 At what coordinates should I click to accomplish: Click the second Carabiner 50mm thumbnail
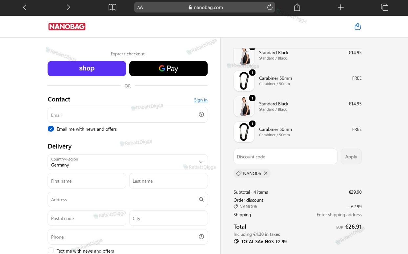click(x=244, y=132)
